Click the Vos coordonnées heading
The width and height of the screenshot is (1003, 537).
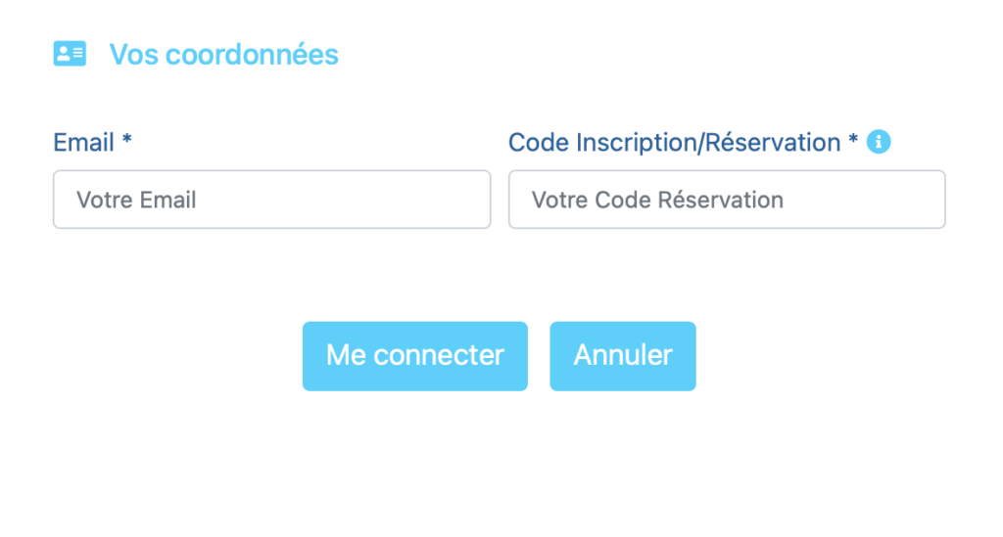click(223, 54)
